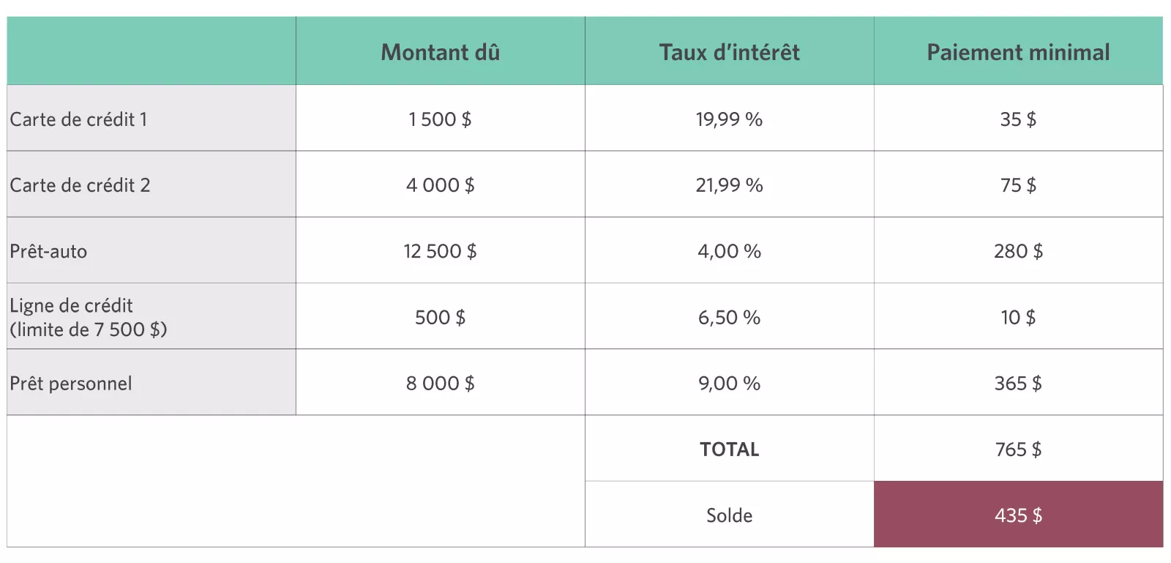The width and height of the screenshot is (1171, 563).
Task: Select the Ligne de crédit row label
Action: coord(88,317)
